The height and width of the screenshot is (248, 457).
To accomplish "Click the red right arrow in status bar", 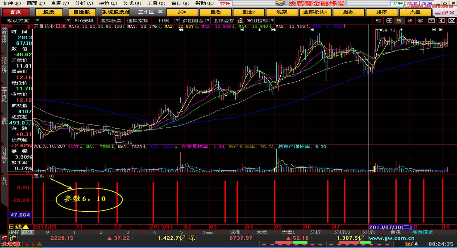I will pos(33,245).
